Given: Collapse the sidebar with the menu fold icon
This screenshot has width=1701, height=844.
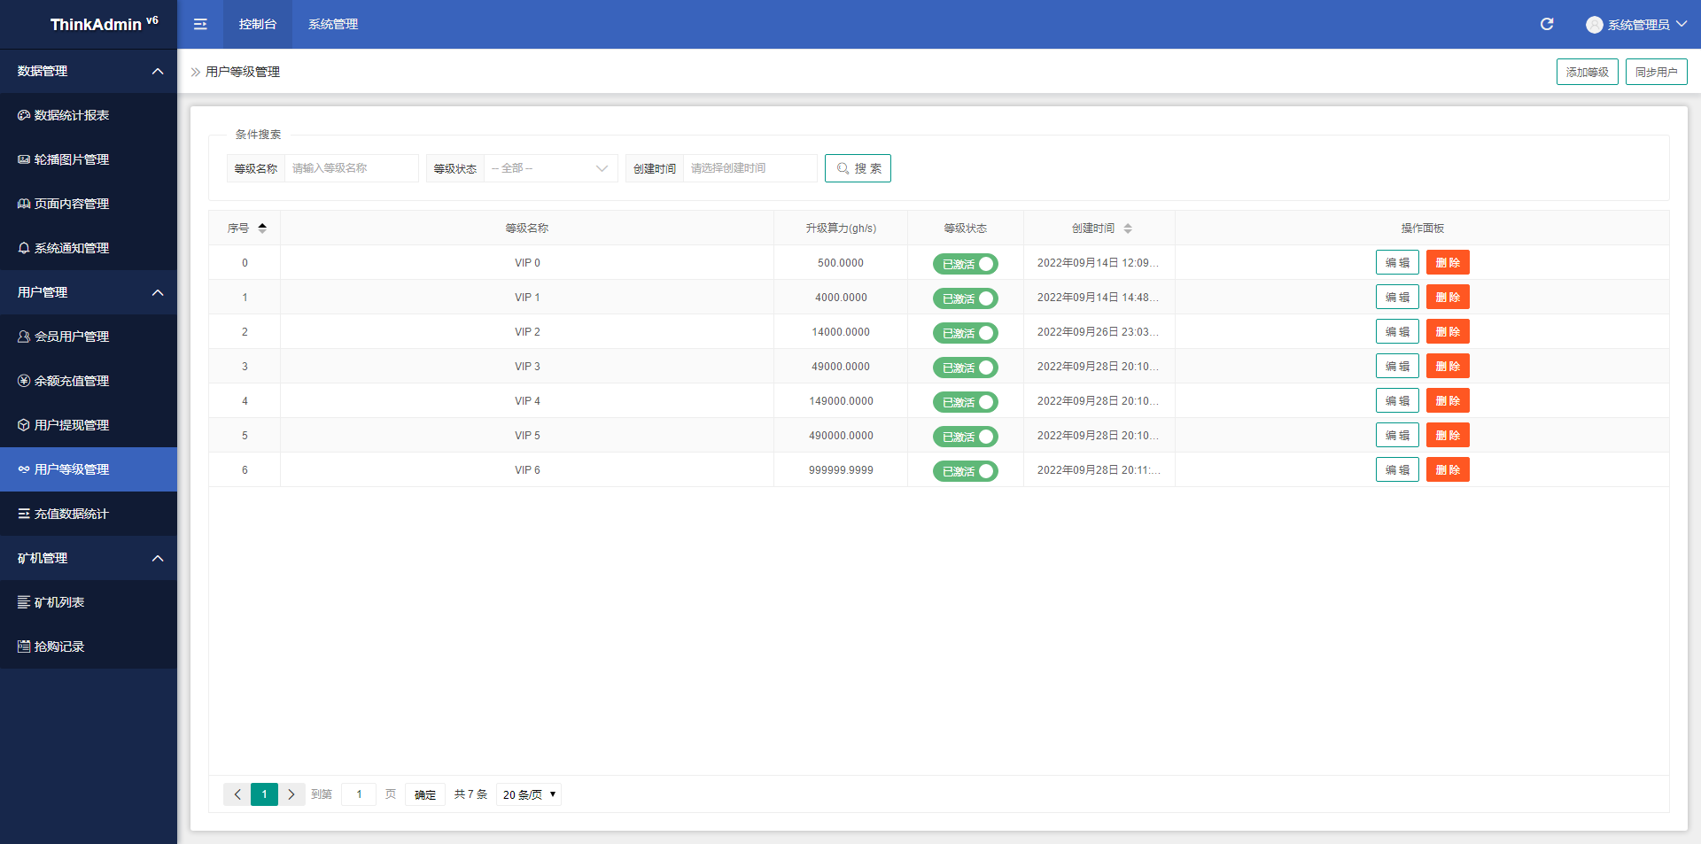Looking at the screenshot, I should click(x=200, y=24).
